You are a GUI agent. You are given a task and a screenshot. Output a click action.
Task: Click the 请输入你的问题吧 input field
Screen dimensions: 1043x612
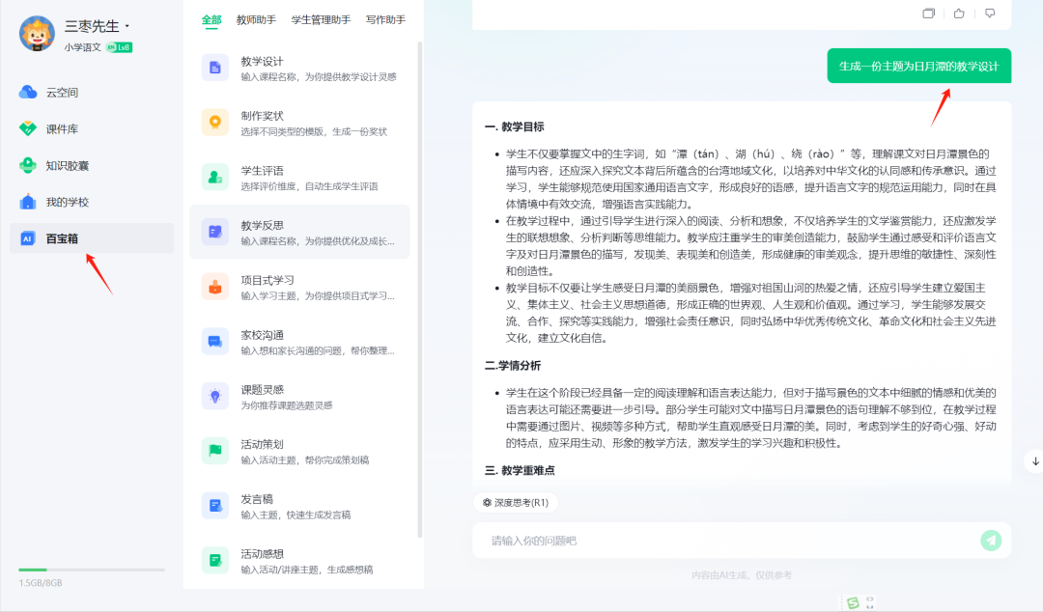676,541
